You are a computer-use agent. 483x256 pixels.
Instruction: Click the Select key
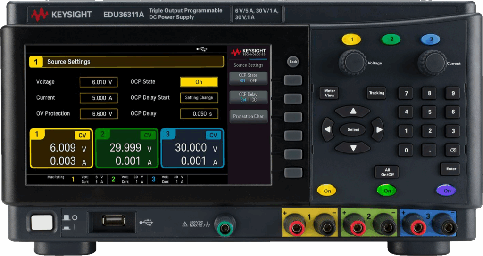353,130
